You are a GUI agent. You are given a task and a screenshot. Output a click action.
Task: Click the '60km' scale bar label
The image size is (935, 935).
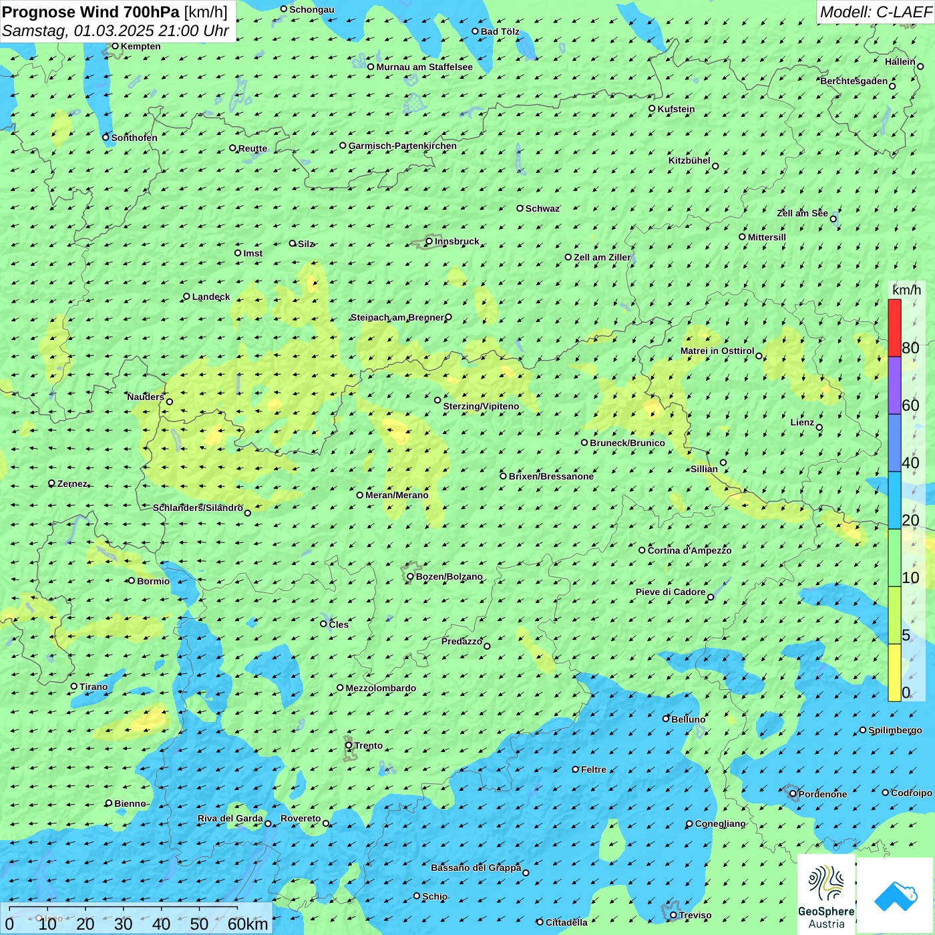pos(248,924)
